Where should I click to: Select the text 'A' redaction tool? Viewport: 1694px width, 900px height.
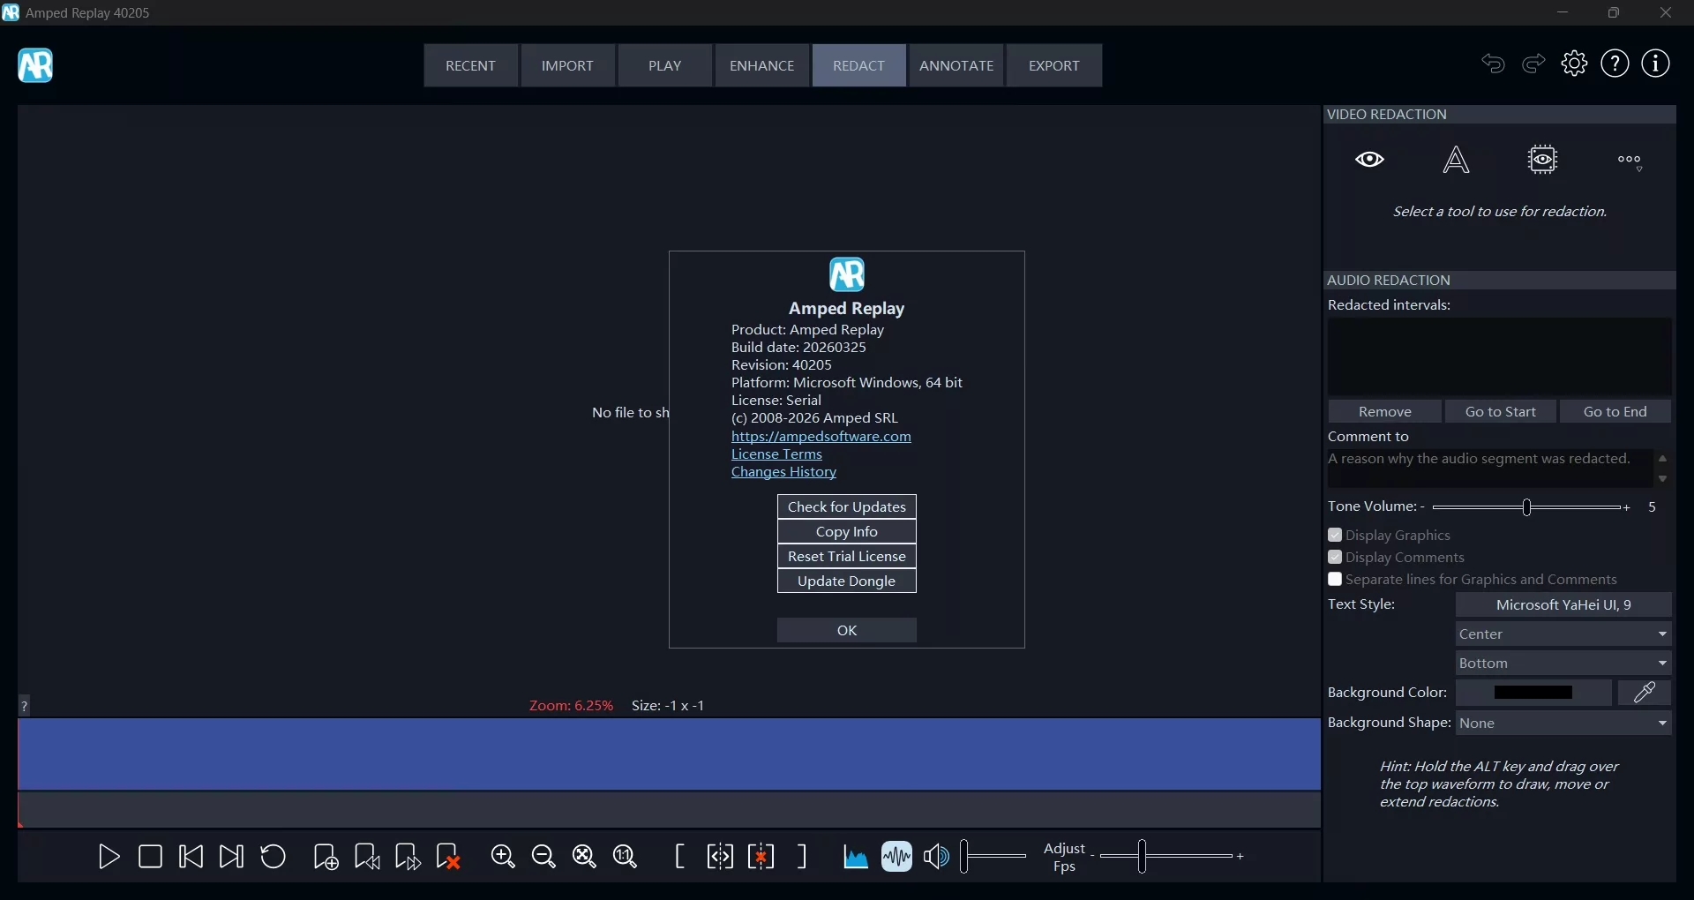tap(1457, 160)
